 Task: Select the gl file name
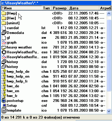pos(8,38)
